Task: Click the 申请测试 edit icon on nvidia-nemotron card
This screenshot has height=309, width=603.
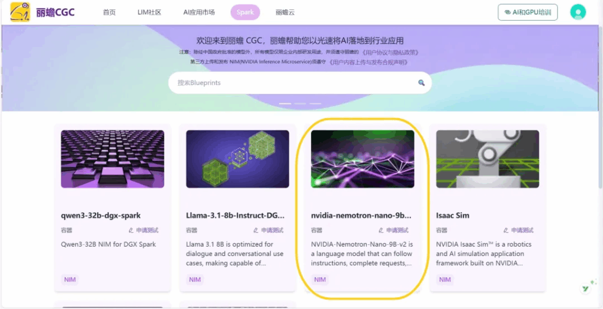Action: tap(381, 230)
